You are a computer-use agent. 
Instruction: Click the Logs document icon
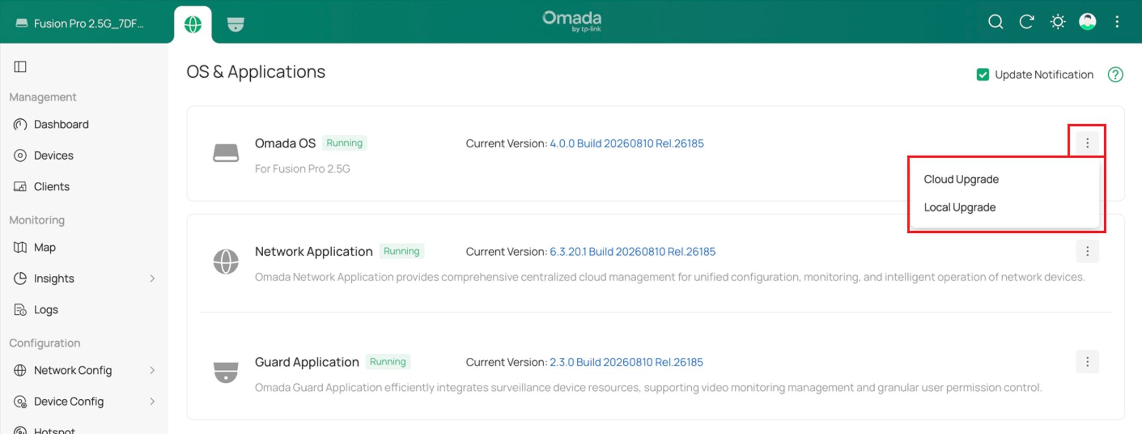[20, 310]
